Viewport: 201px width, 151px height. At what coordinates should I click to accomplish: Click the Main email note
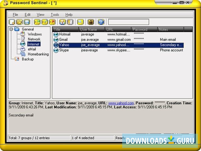click(168, 40)
